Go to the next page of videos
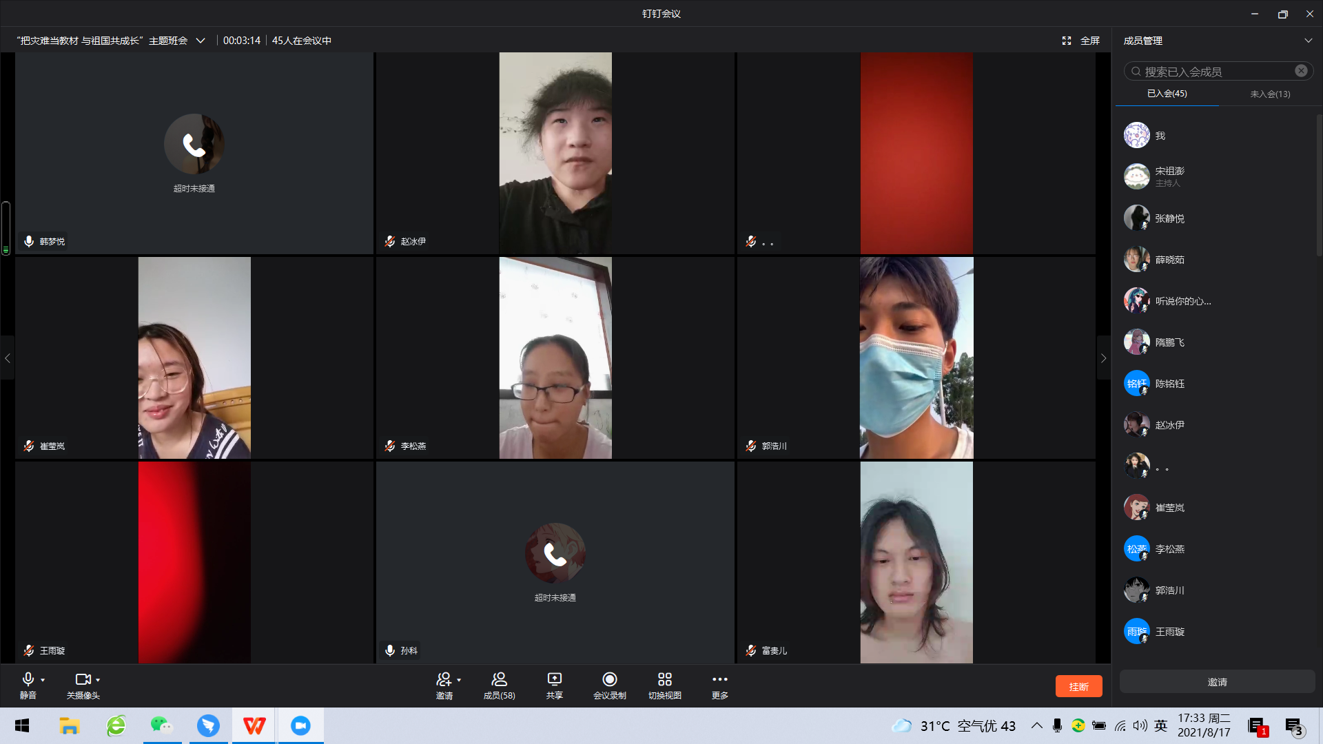Image resolution: width=1323 pixels, height=744 pixels. pyautogui.click(x=1103, y=358)
